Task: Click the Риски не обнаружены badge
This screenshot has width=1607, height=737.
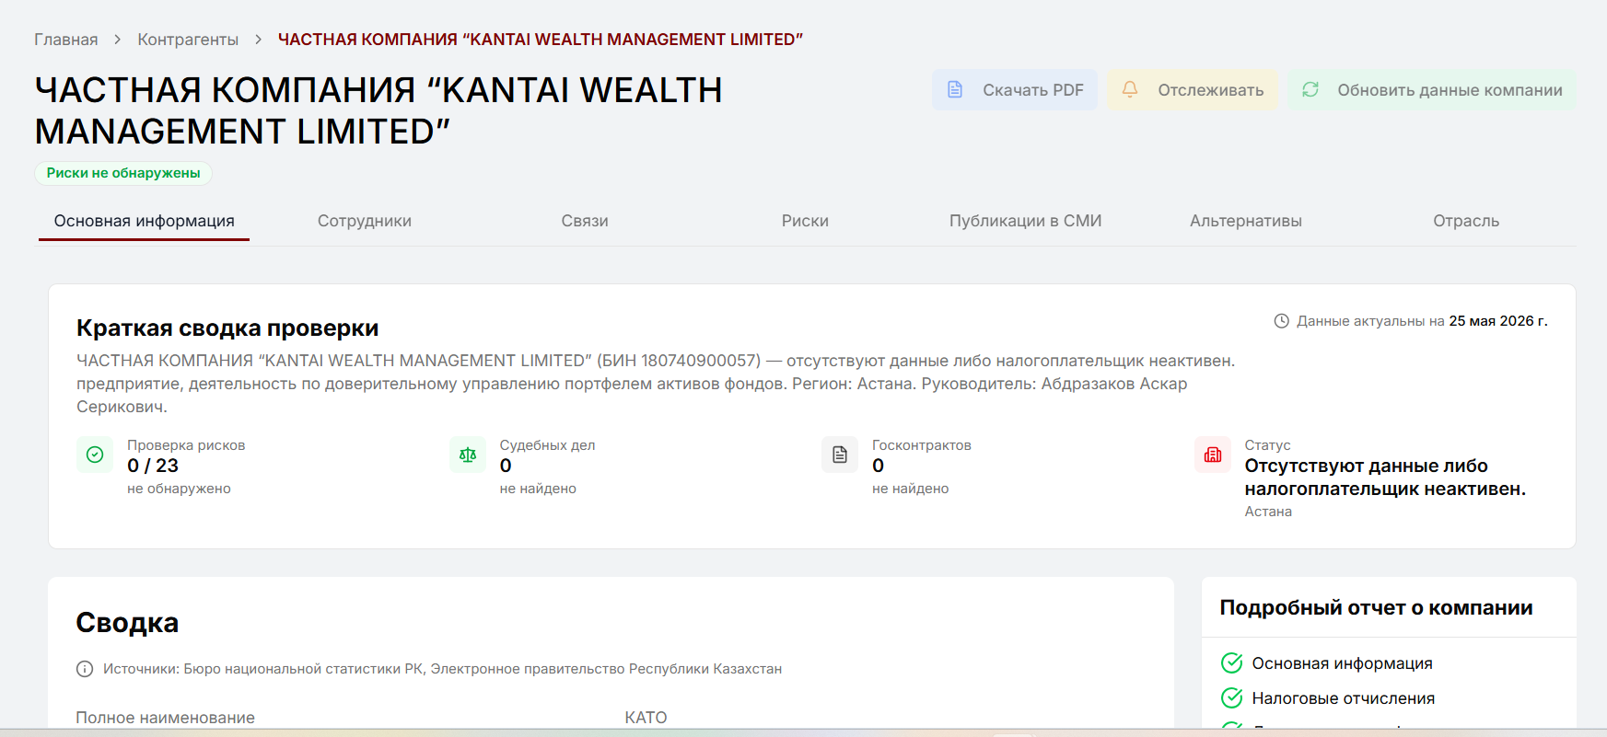Action: click(x=123, y=173)
